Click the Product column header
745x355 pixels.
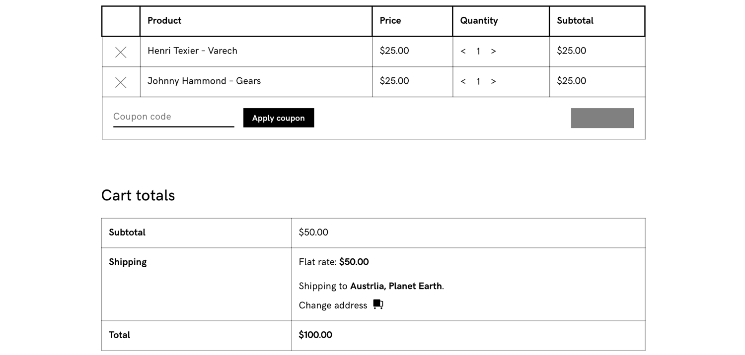point(164,20)
